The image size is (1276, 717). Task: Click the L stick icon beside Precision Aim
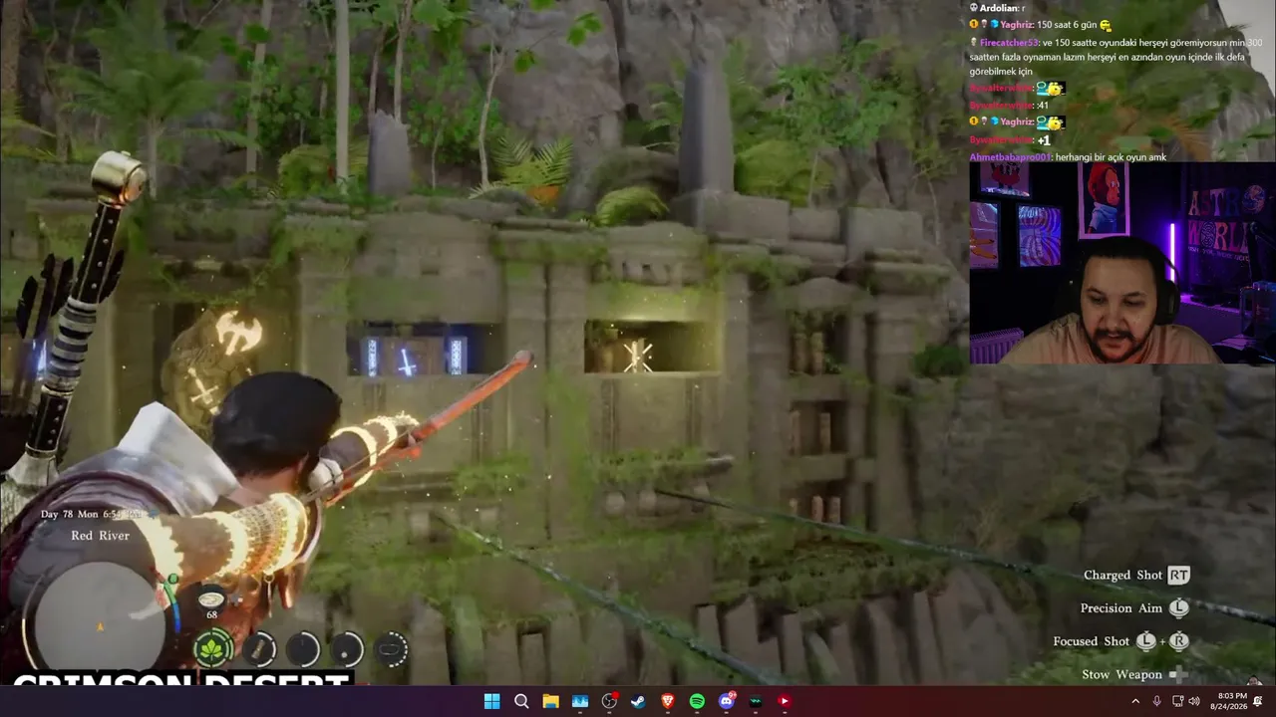(1179, 607)
